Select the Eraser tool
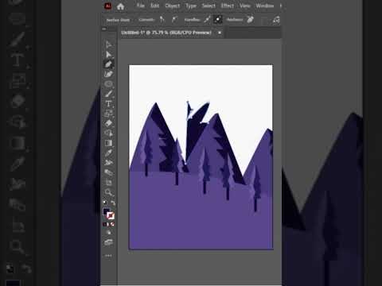This screenshot has height=286, width=382. (108, 123)
